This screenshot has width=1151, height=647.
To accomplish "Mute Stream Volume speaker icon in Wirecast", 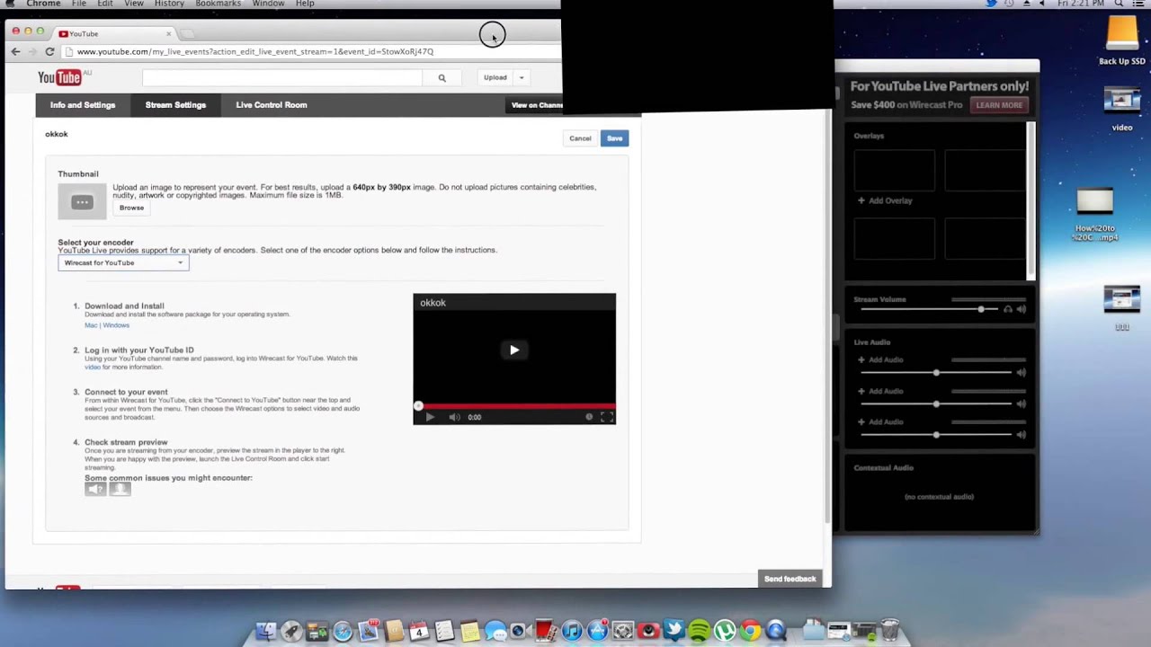I will click(x=1021, y=309).
